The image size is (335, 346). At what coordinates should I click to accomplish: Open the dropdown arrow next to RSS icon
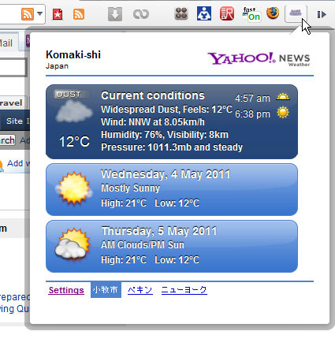pyautogui.click(x=39, y=13)
